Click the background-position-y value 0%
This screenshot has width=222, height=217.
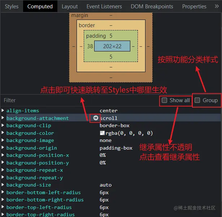click(103, 163)
